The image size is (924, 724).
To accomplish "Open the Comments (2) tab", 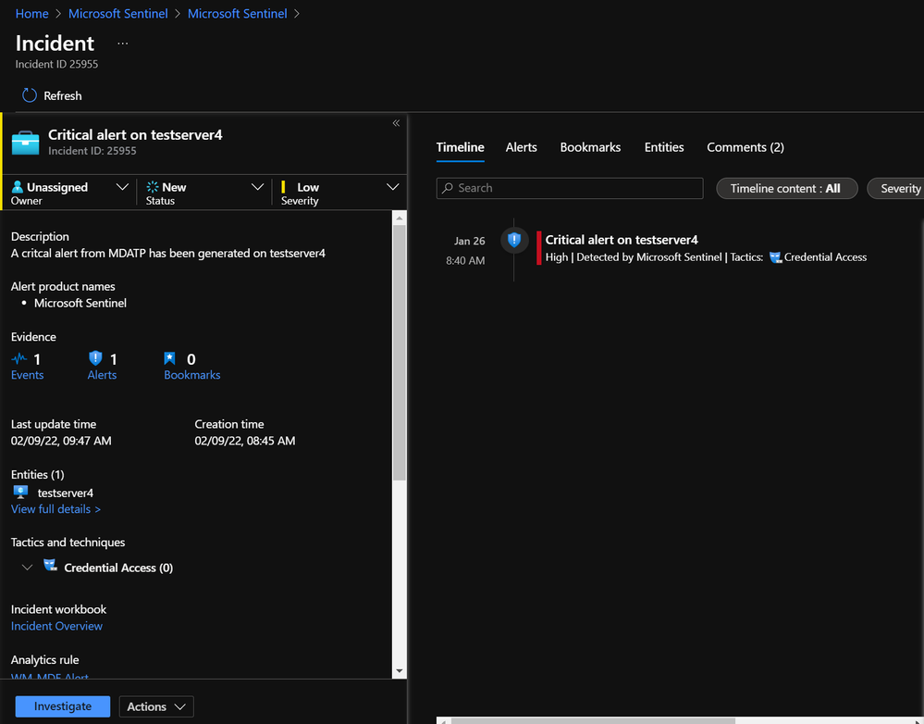I will 745,147.
